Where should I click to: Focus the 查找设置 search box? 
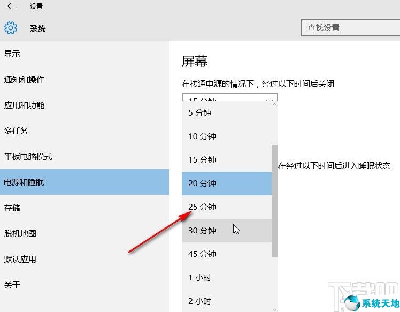(350, 28)
